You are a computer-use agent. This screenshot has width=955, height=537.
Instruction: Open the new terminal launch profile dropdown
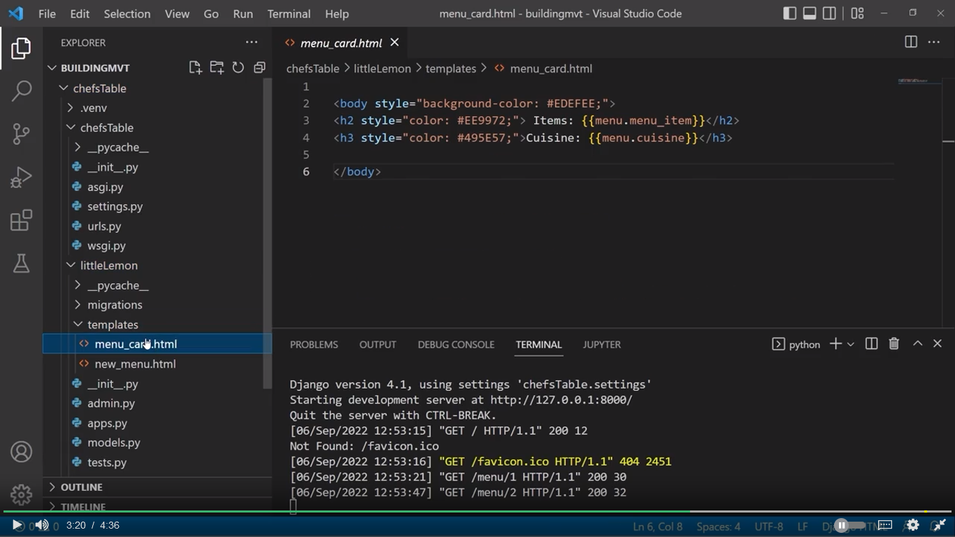851,344
